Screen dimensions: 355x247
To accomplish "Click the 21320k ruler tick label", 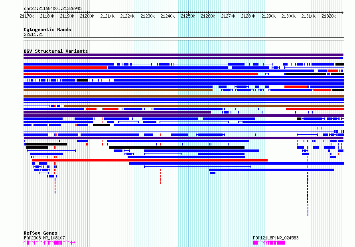I will click(329, 16).
